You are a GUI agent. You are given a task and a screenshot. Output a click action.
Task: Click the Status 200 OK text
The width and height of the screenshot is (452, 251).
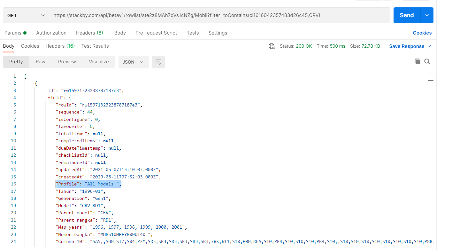(296, 46)
